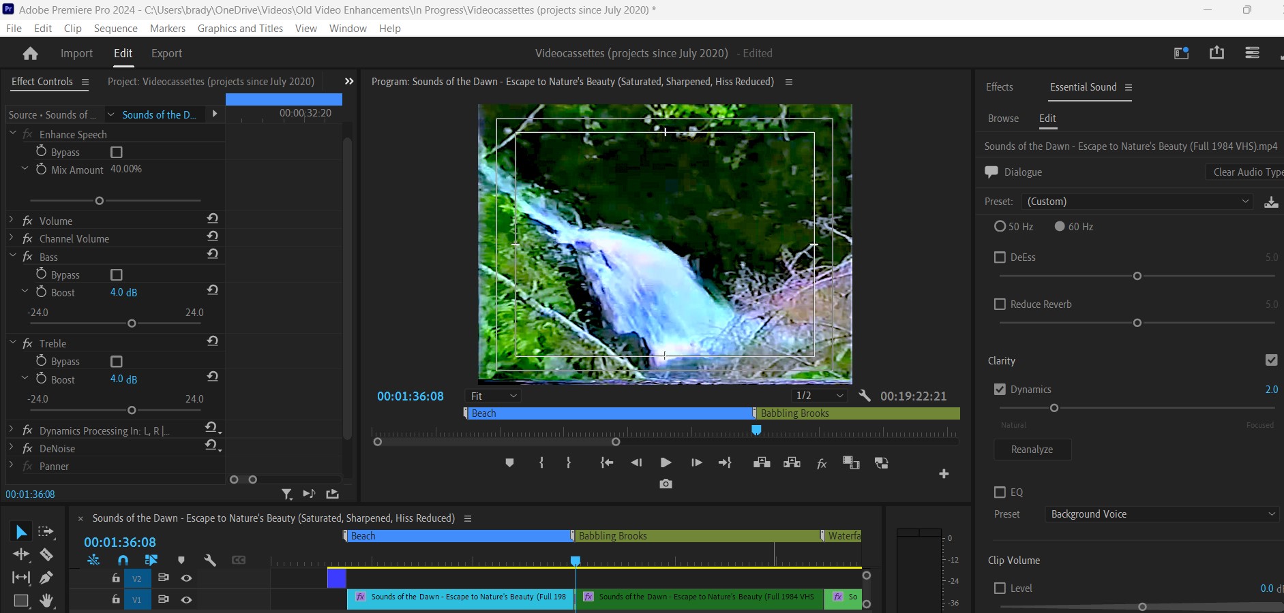Go to the Home screen icon

(30, 53)
